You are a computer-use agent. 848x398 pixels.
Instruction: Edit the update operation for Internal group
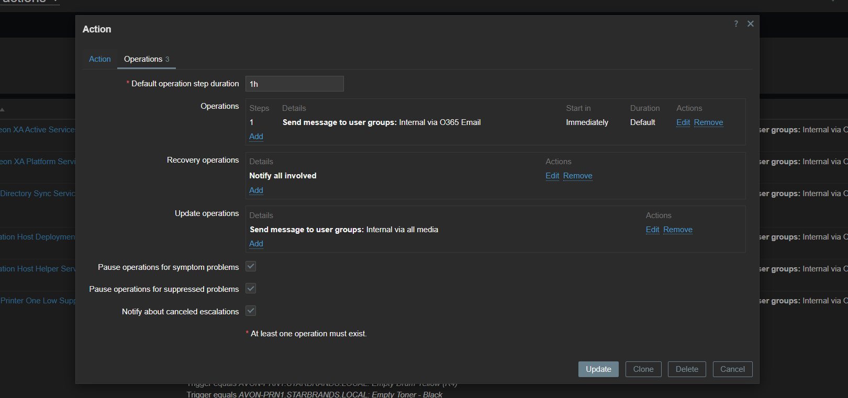(652, 230)
